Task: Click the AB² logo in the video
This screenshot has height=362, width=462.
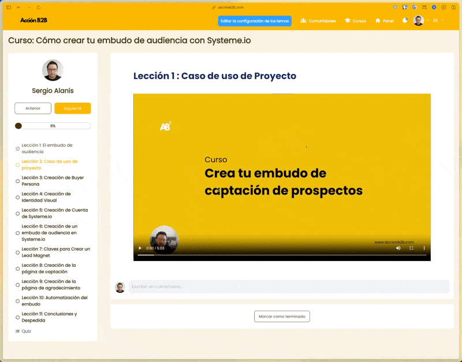Action: [165, 126]
